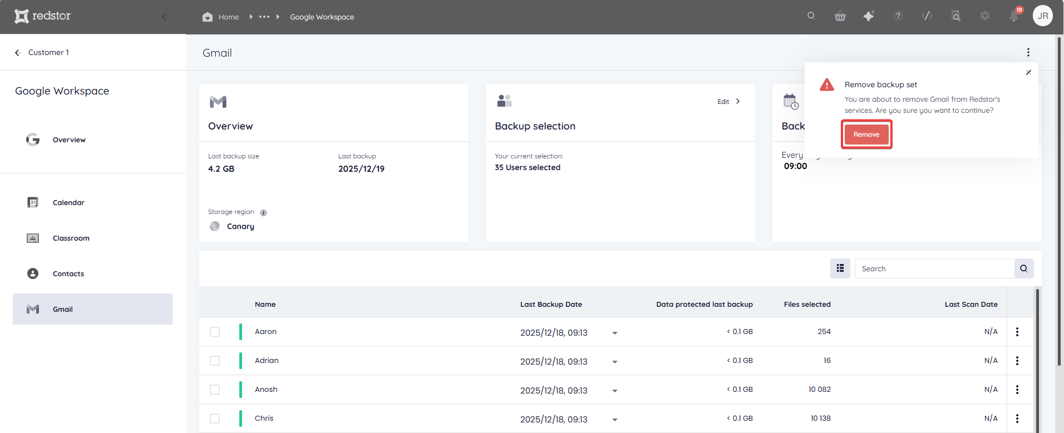Expand the breadcrumb ellipsis
The image size is (1064, 433).
[264, 17]
